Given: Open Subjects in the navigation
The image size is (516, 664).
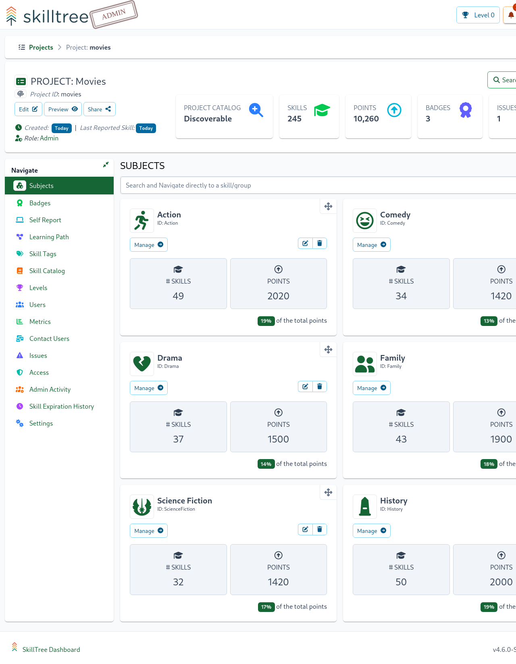Looking at the screenshot, I should (59, 186).
